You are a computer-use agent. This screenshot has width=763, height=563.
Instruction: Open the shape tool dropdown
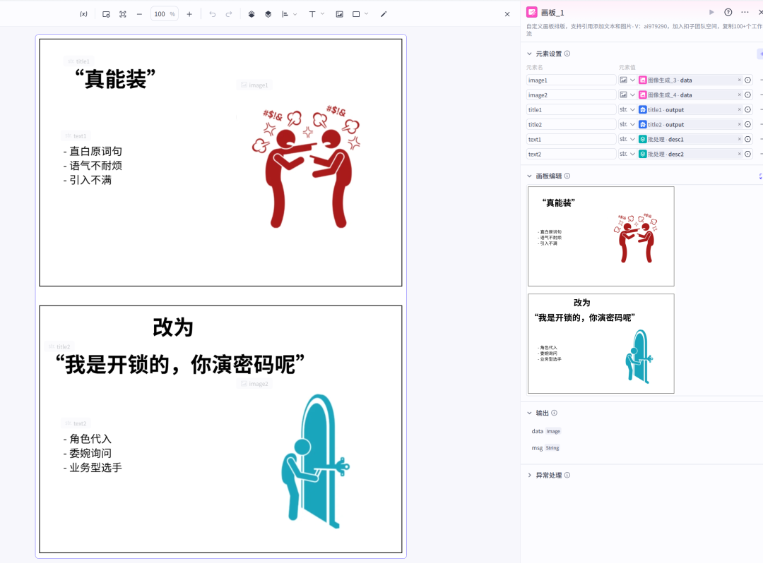[x=366, y=13]
